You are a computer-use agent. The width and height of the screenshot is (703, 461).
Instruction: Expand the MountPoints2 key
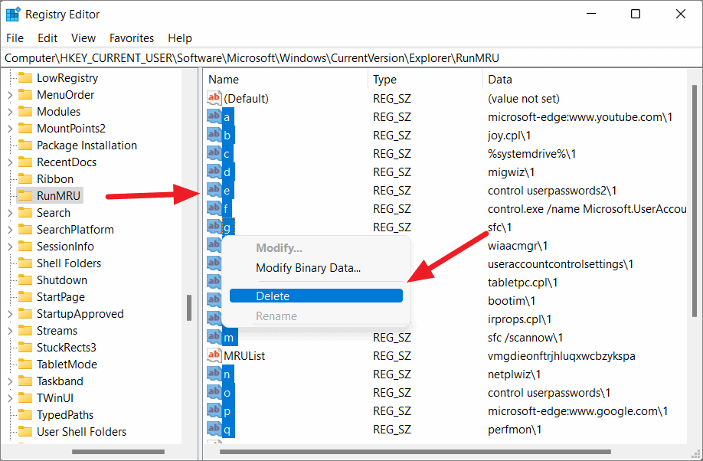click(x=9, y=128)
